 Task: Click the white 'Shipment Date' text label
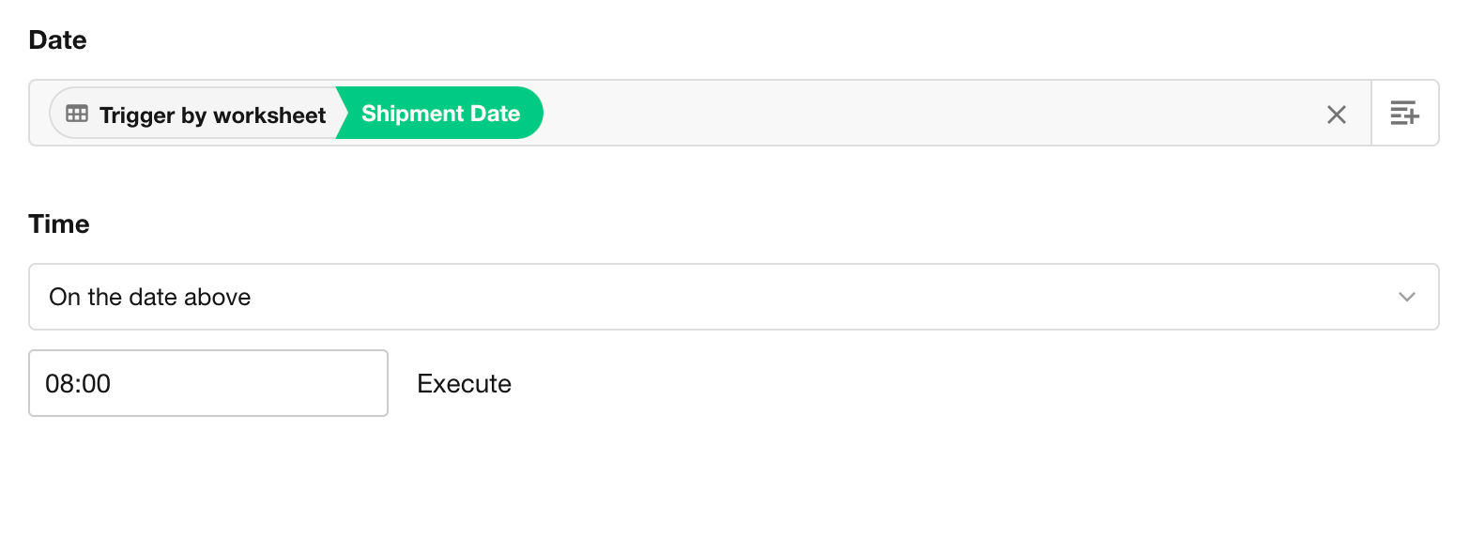point(440,114)
